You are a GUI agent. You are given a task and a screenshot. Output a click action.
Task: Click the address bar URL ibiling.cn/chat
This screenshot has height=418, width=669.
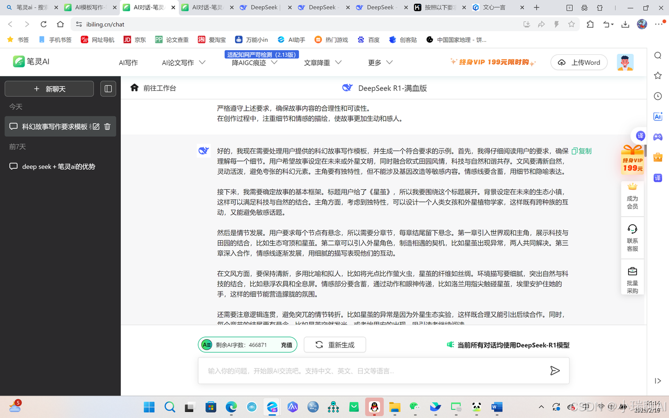[105, 24]
